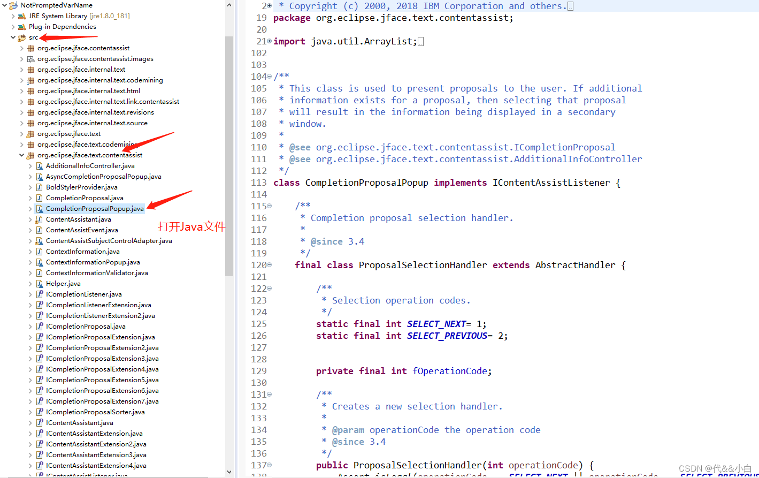Click the org.eclipse.jface.text.contentassist package icon
Viewport: 759px width, 478px height.
(30, 155)
